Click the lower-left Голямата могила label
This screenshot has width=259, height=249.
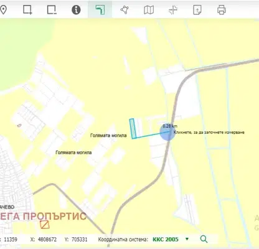click(x=73, y=153)
